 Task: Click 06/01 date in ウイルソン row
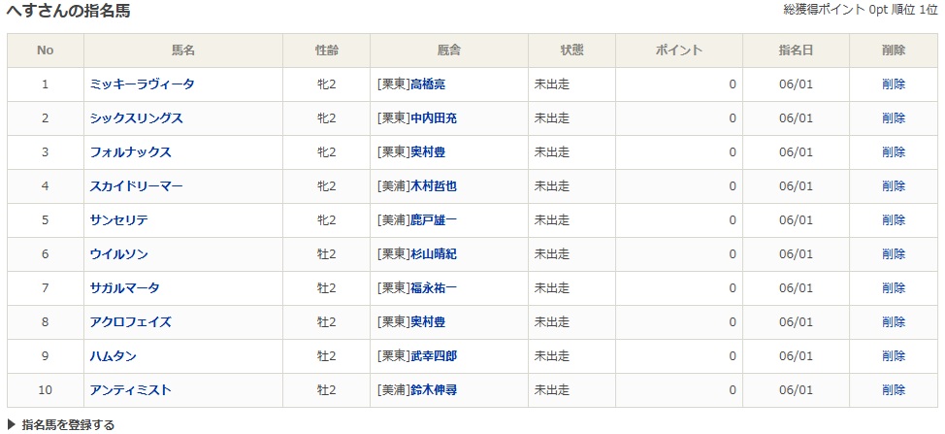pos(797,253)
